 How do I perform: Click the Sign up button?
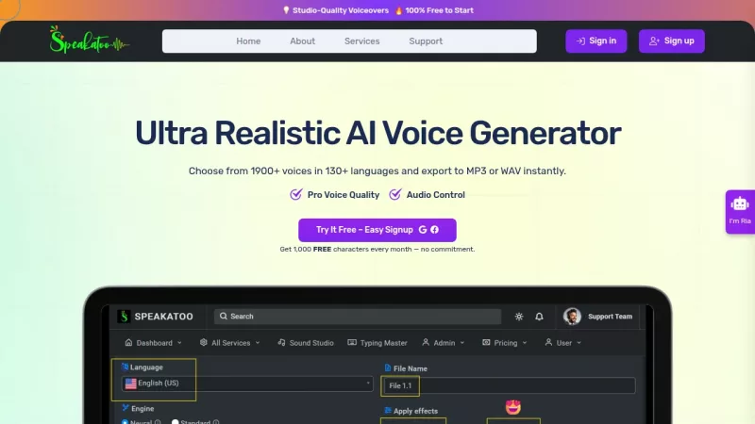(672, 41)
